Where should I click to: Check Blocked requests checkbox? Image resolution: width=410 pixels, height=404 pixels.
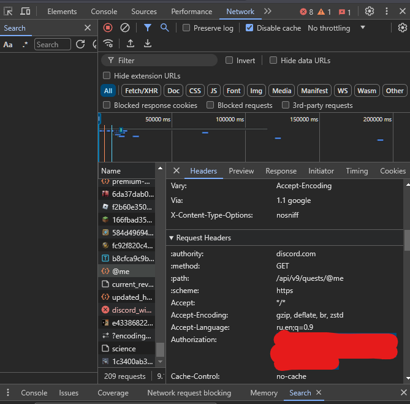click(x=210, y=105)
